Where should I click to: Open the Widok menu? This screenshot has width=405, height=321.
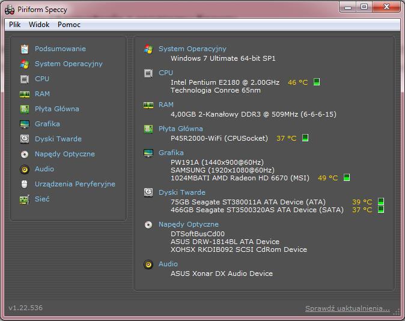(39, 25)
